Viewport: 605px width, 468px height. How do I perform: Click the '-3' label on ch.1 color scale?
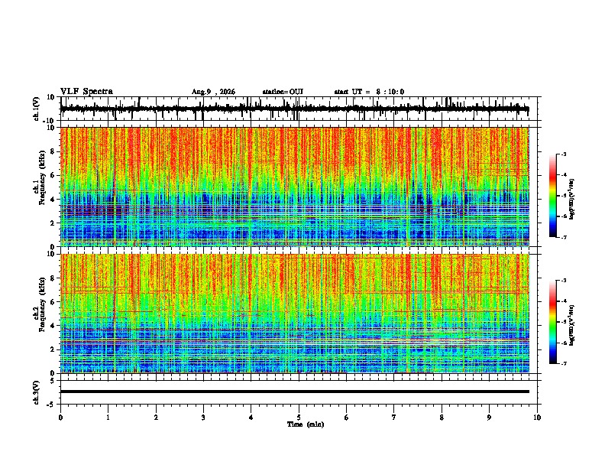pyautogui.click(x=563, y=154)
